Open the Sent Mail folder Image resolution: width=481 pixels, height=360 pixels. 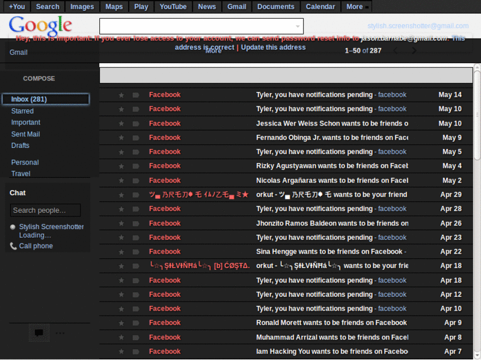pyautogui.click(x=25, y=134)
